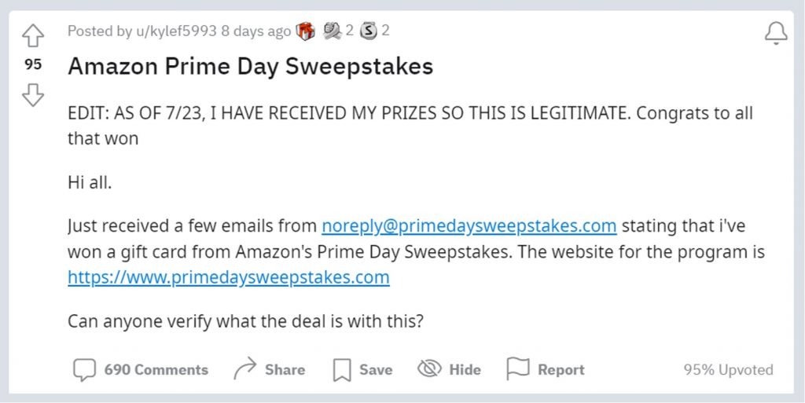Open the 690 Comments section
The image size is (805, 403).
click(x=141, y=369)
